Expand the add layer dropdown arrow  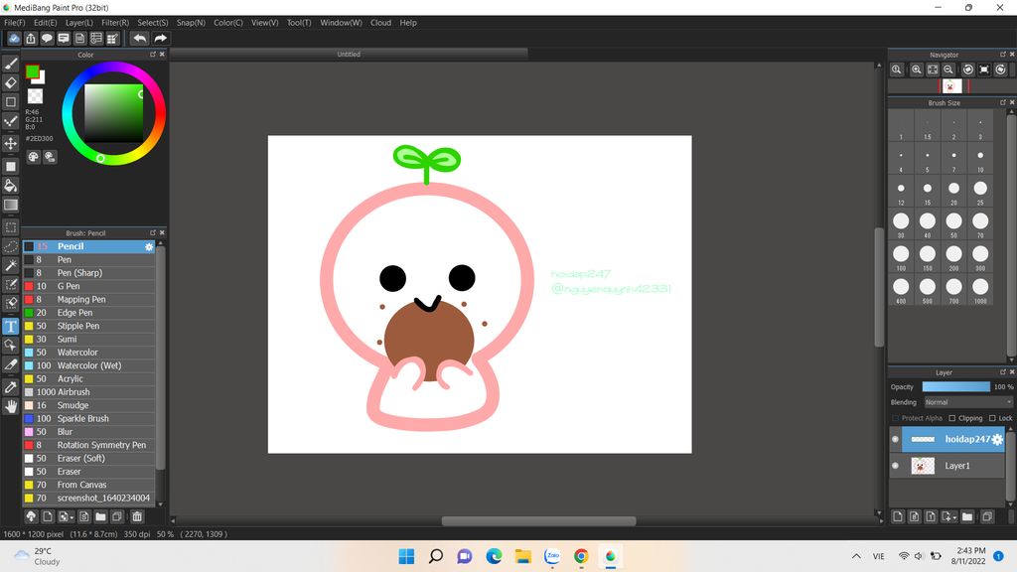tap(954, 517)
